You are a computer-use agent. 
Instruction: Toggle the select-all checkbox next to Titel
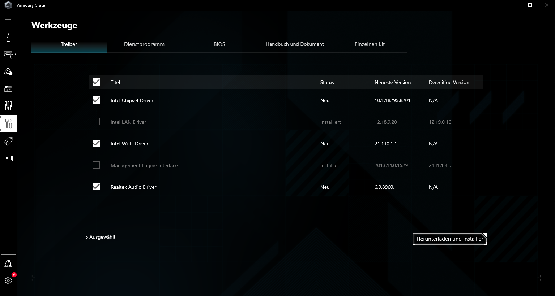point(96,82)
